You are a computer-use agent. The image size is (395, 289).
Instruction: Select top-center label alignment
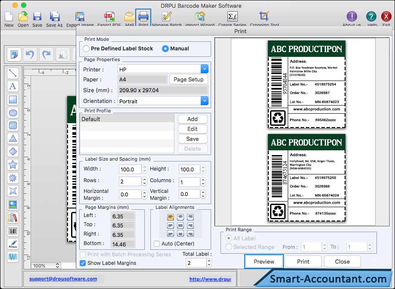[180, 217]
